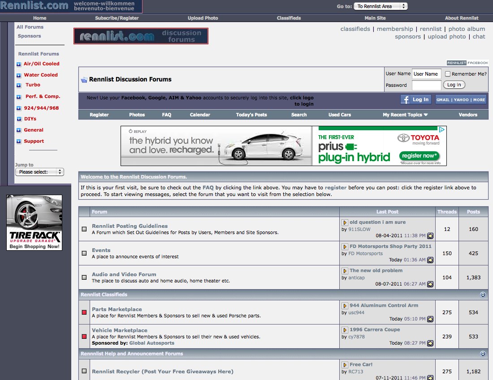493x380 pixels.
Task: Open the 'To Rennlist Area' Go to dropdown
Action: (x=381, y=6)
